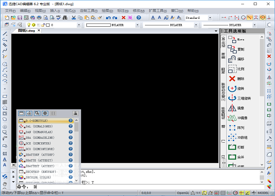The width and height of the screenshot is (275, 196).
Task: Open the Standard text style dropdown
Action: coord(210,18)
